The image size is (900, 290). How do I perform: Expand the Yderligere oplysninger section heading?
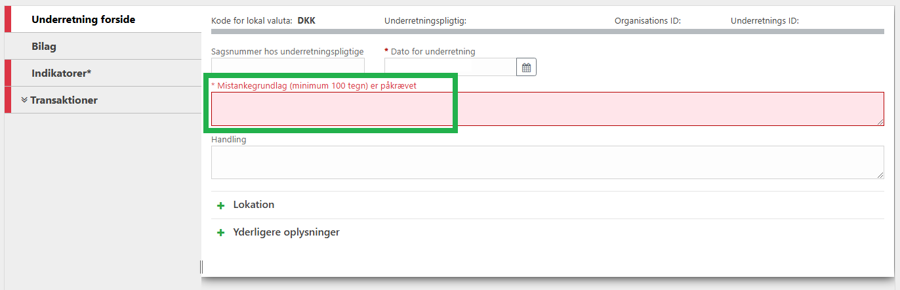pos(287,232)
